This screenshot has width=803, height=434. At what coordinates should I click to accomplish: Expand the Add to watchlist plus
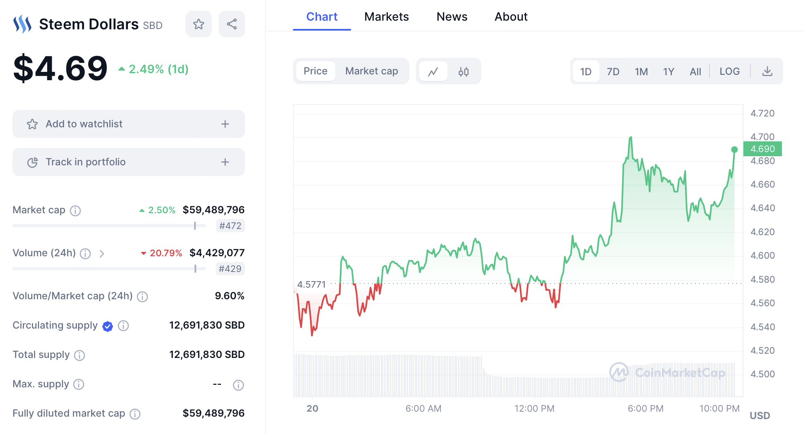[x=225, y=124]
